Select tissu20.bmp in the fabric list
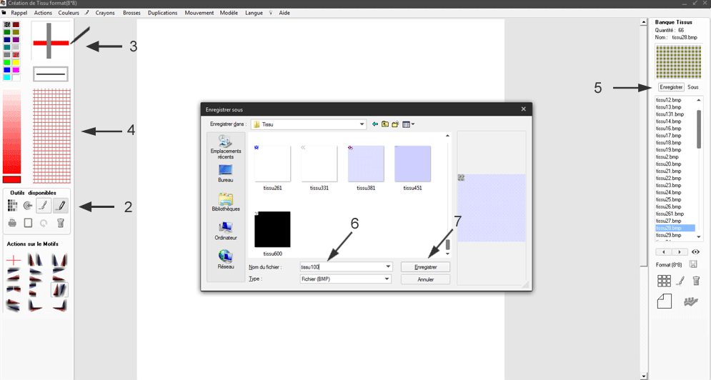711x380 pixels. pos(667,164)
